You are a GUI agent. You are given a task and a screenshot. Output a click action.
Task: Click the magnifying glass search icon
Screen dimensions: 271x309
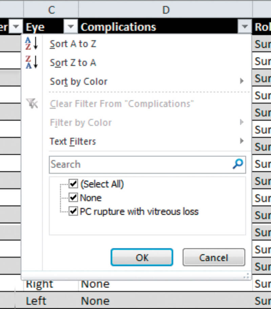click(238, 164)
